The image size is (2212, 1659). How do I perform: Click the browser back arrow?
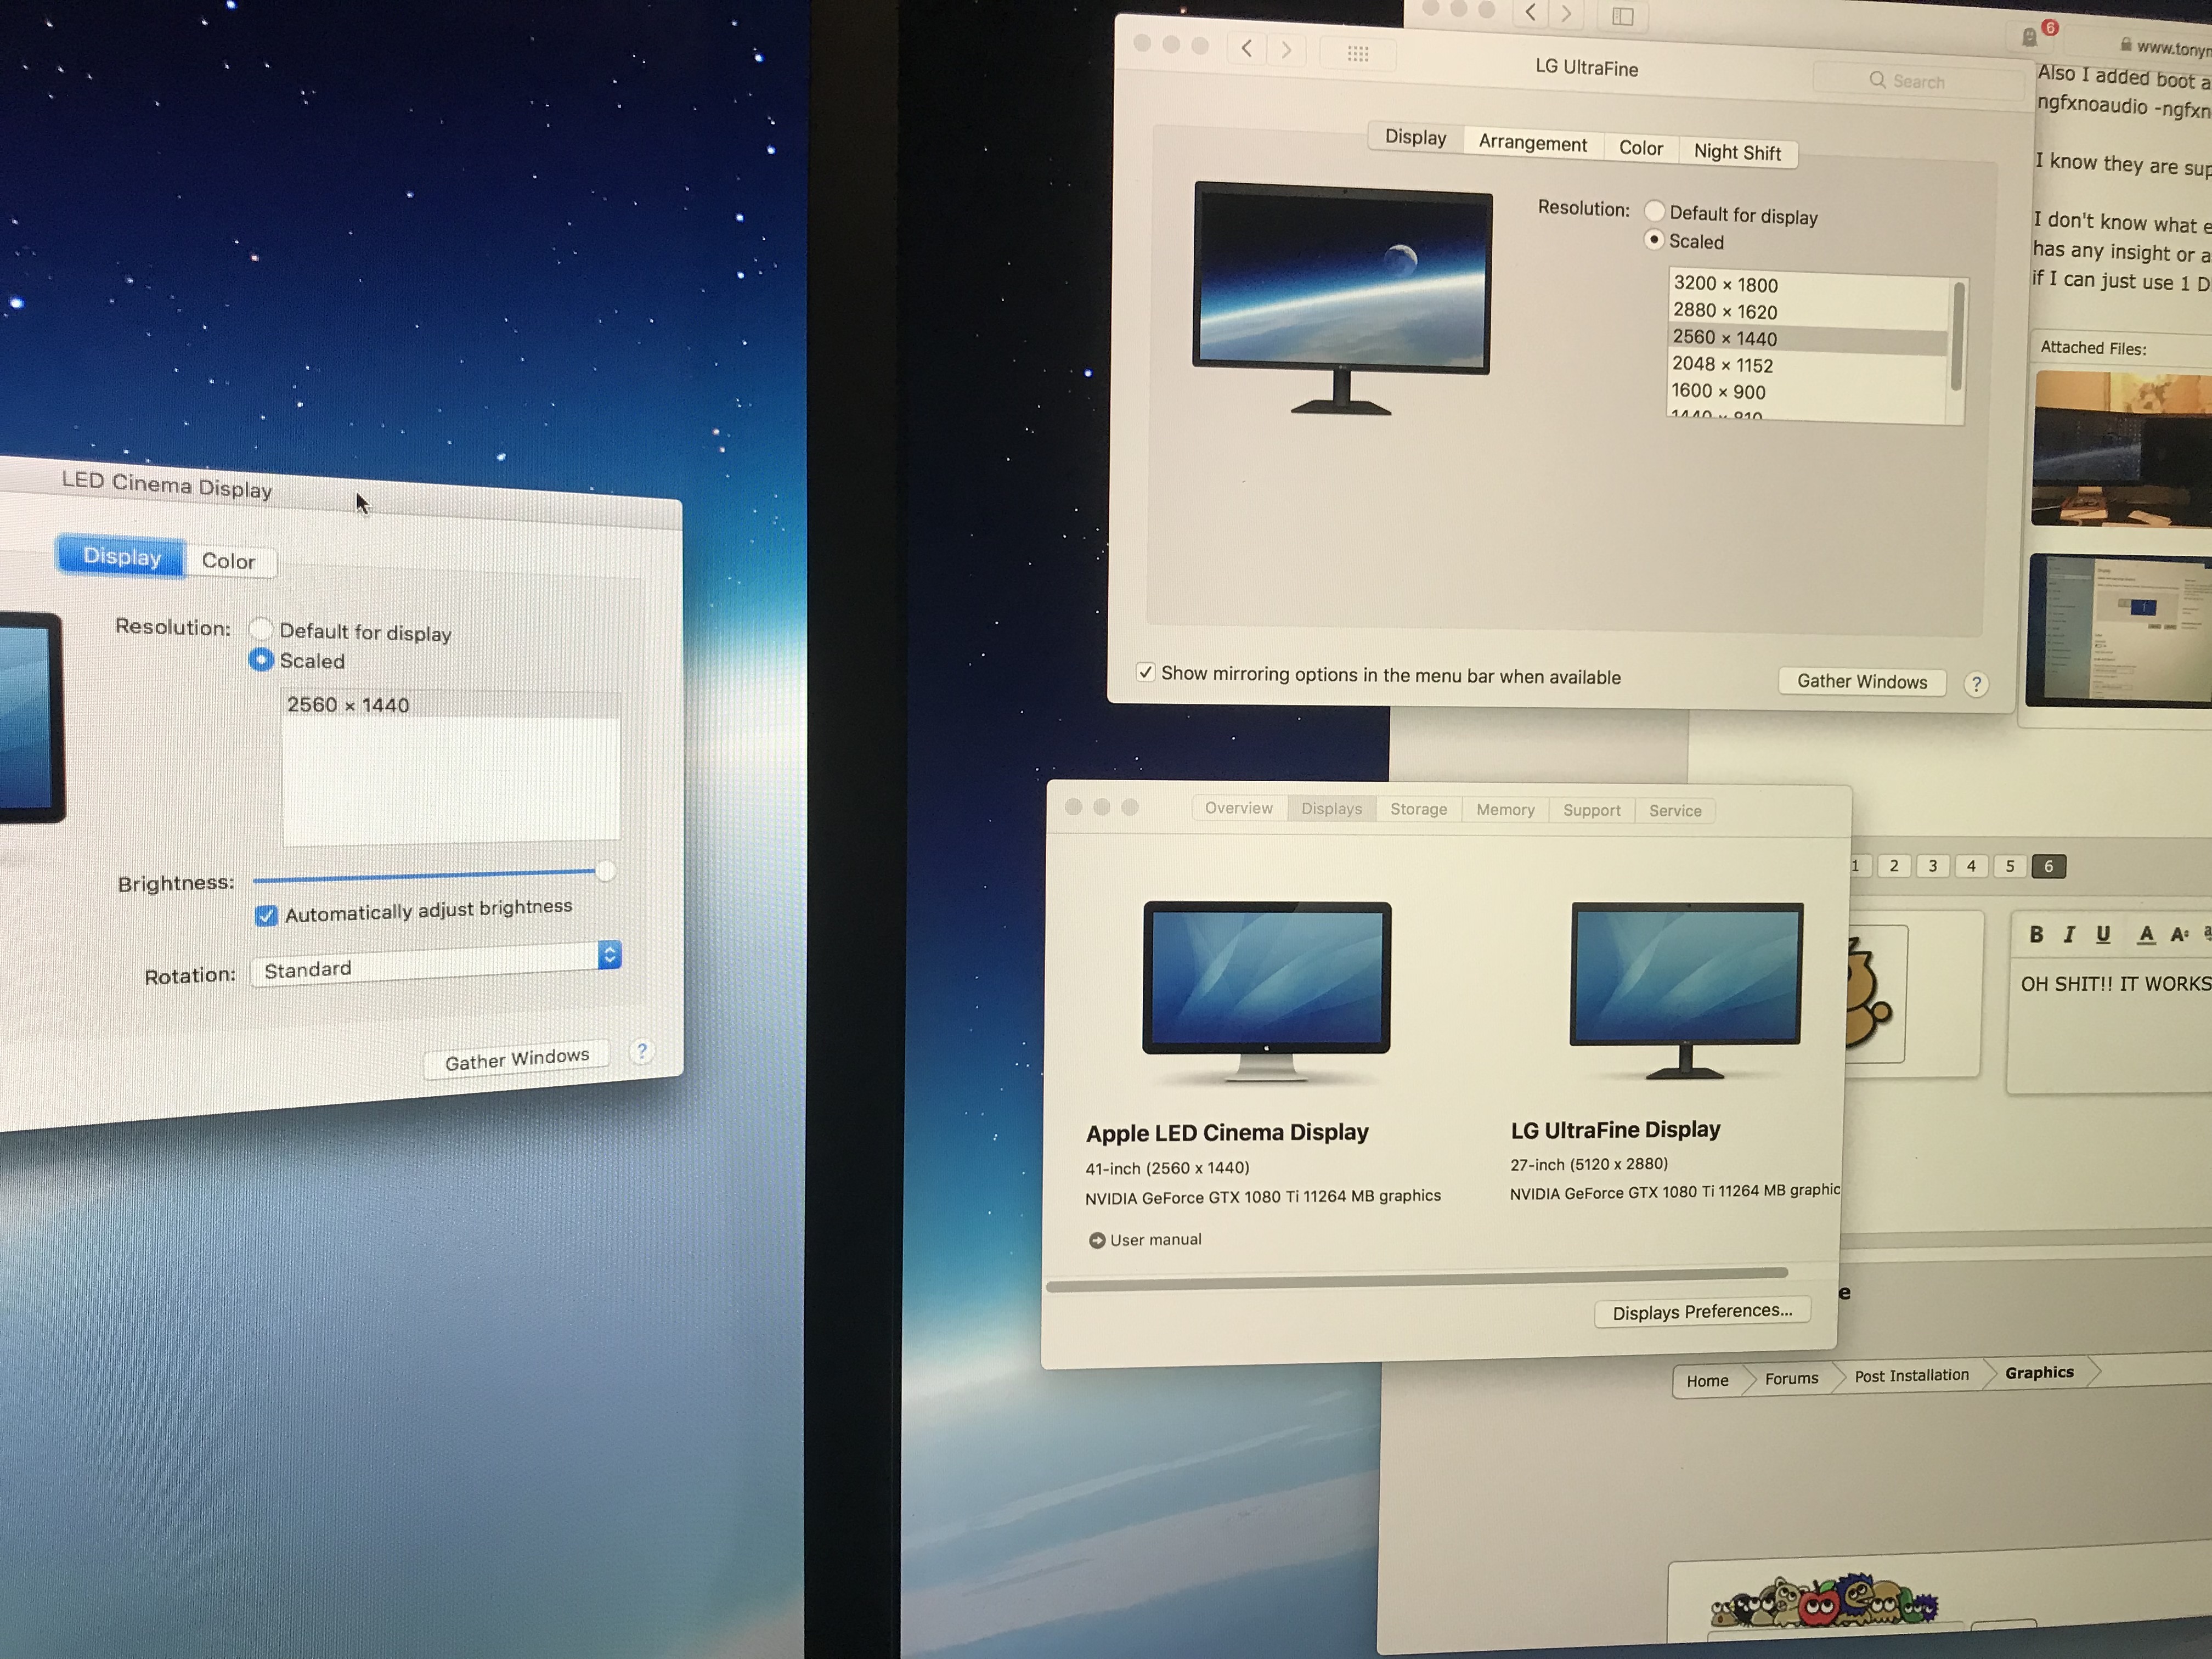point(1530,13)
